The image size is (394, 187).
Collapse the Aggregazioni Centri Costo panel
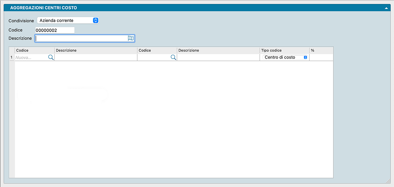386,8
